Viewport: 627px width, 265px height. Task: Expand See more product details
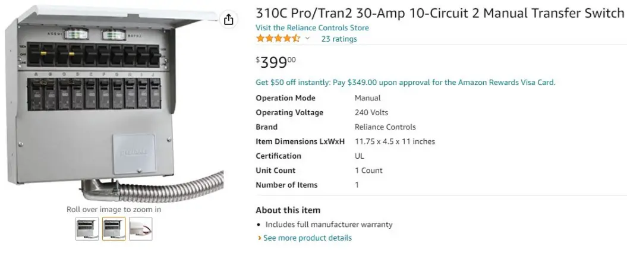click(307, 238)
